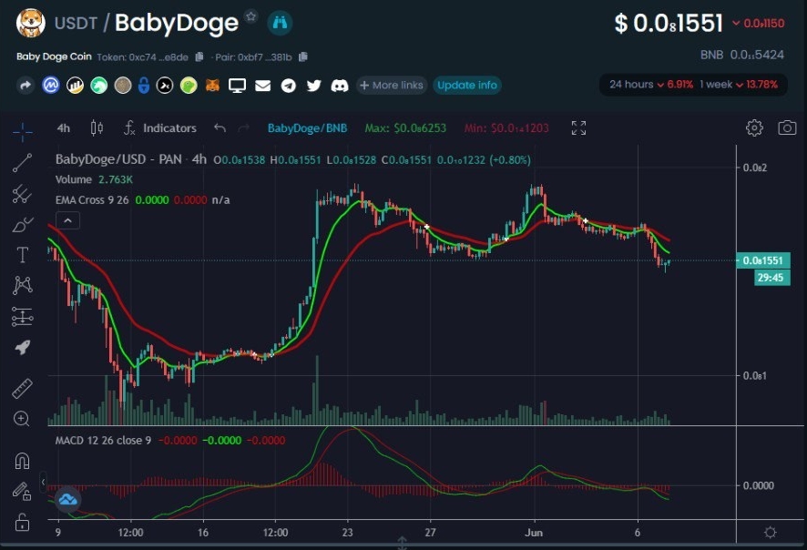The image size is (807, 550).
Task: Open the Twitter bird link icon
Action: point(314,86)
